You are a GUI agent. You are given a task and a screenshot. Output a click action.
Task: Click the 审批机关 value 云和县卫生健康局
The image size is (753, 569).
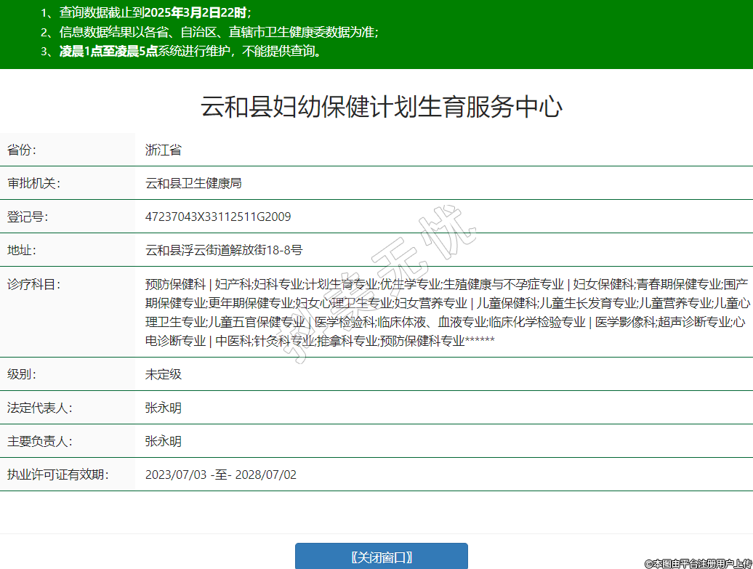click(x=193, y=183)
